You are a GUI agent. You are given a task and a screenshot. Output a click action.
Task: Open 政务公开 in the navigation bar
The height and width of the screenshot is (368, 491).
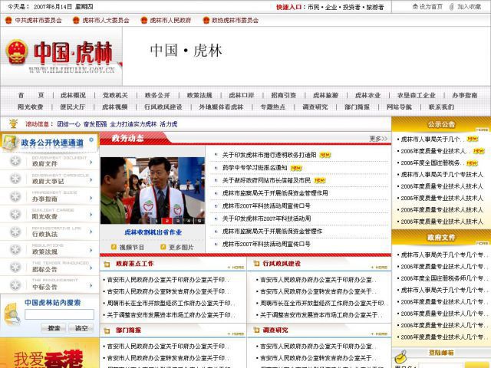point(157,95)
